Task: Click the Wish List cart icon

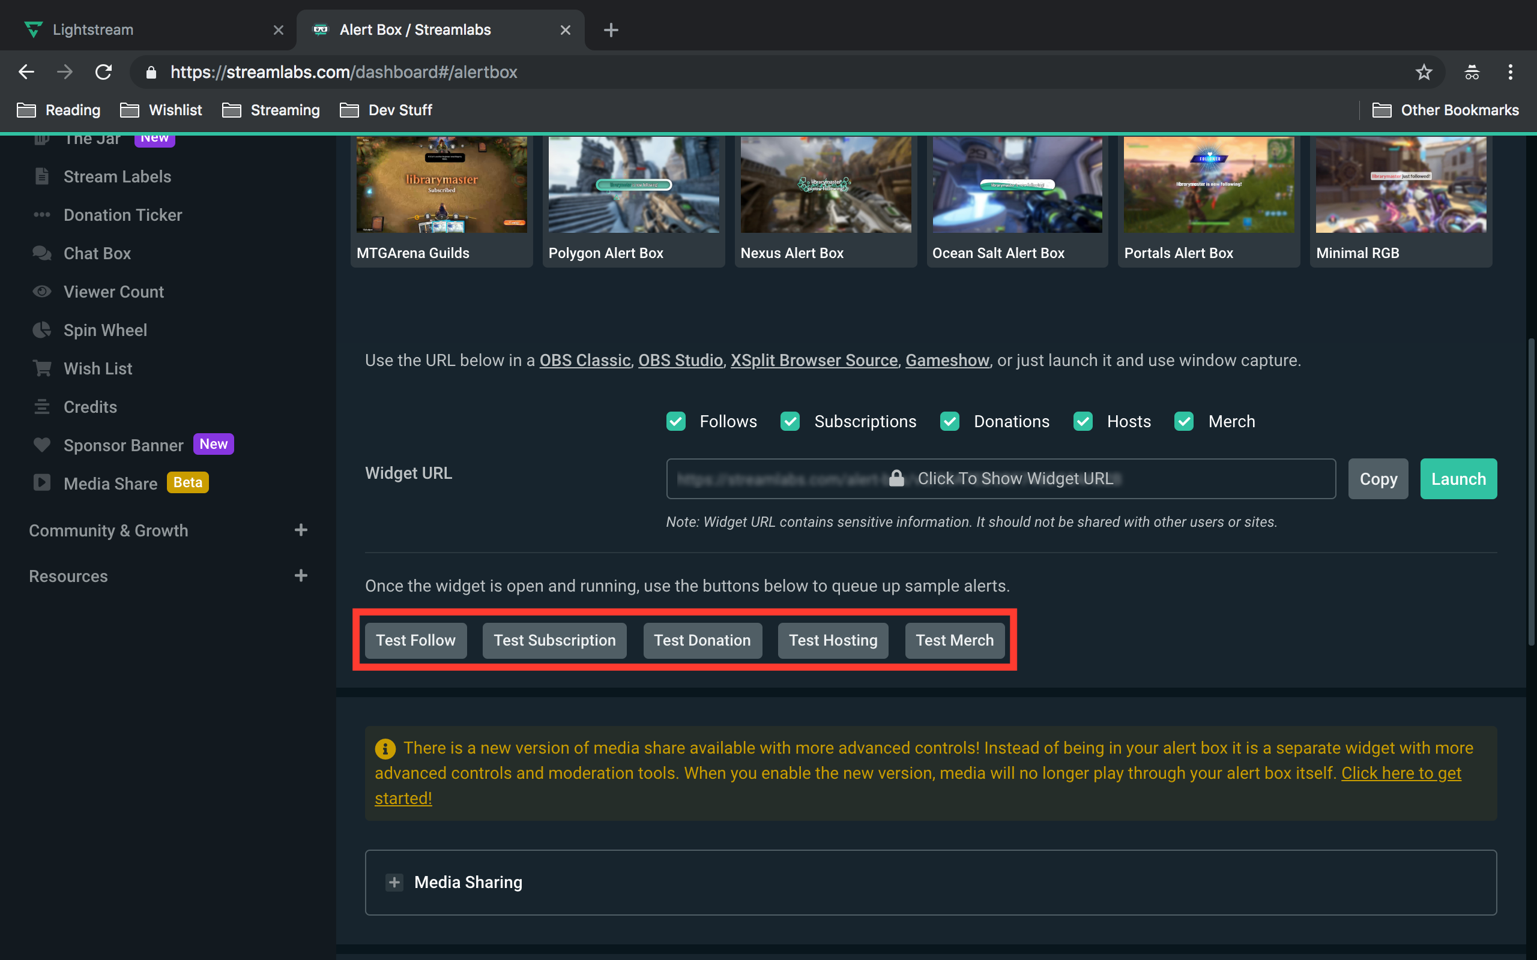Action: [x=41, y=368]
